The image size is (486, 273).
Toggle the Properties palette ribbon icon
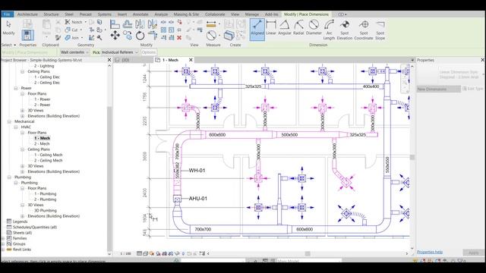click(x=27, y=35)
